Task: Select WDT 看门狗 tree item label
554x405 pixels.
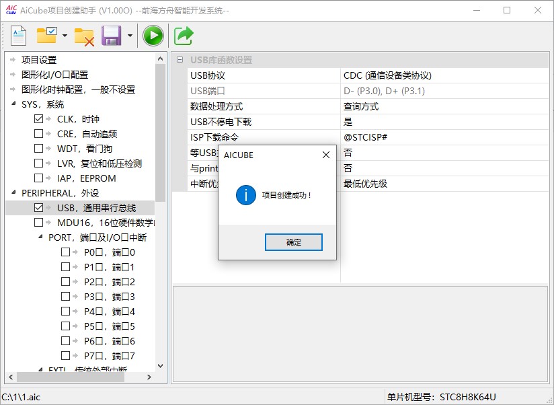Action: point(85,149)
